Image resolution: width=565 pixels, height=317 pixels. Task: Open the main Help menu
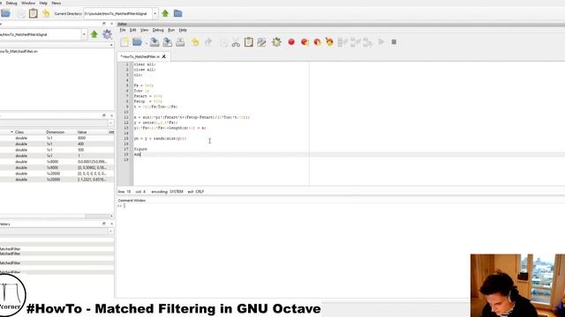point(43,3)
